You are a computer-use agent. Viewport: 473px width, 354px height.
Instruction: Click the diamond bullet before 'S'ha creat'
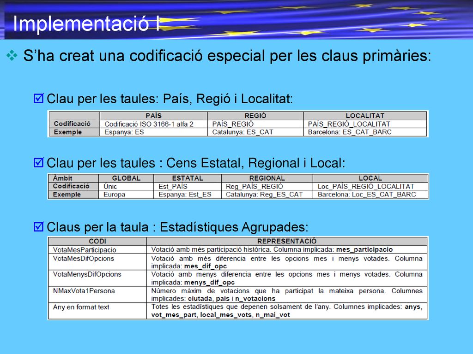[x=12, y=55]
